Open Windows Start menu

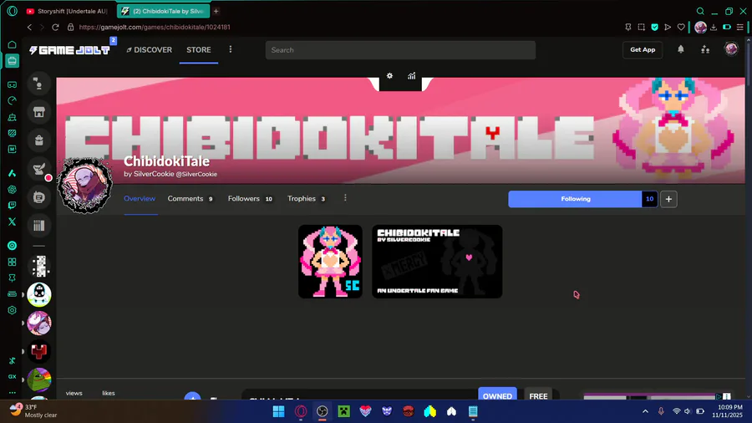click(x=278, y=411)
